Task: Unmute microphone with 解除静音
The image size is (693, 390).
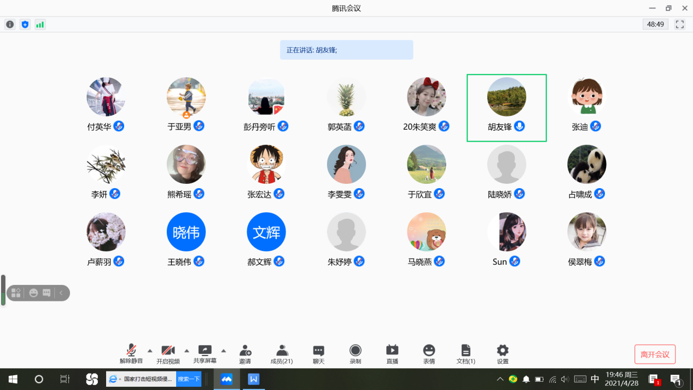Action: pos(131,354)
